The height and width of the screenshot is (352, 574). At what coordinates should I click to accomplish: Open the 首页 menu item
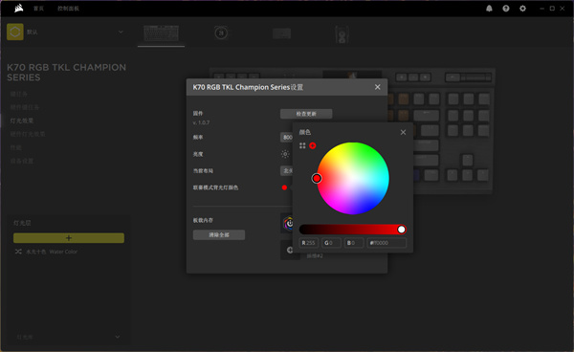[39, 9]
